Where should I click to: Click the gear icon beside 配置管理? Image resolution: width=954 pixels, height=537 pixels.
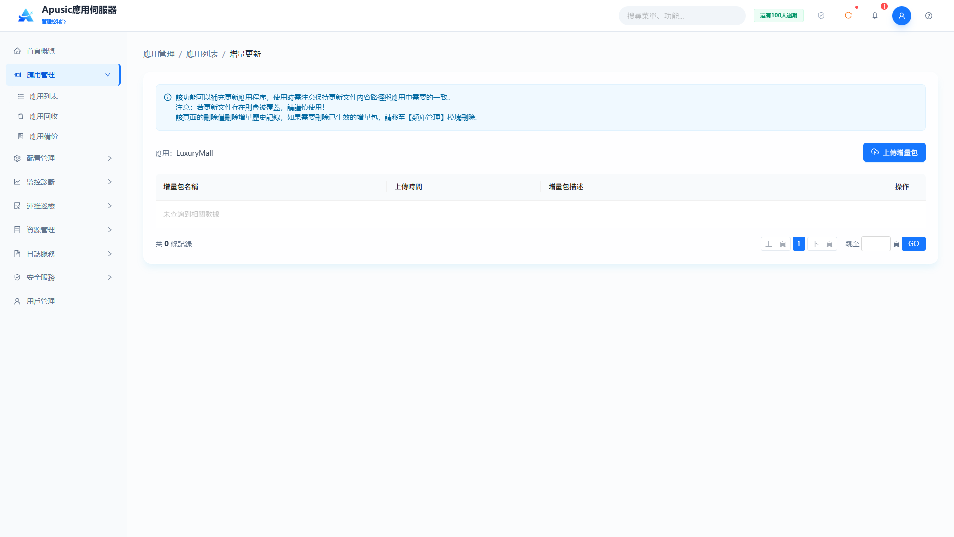click(17, 158)
